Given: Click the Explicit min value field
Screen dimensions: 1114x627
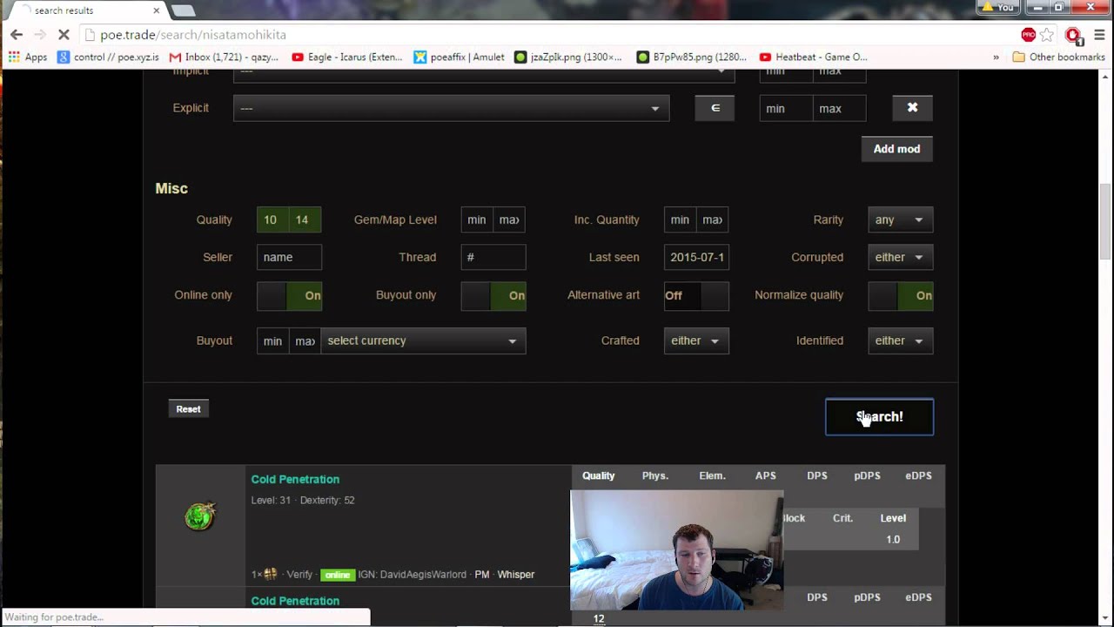Looking at the screenshot, I should [x=786, y=108].
